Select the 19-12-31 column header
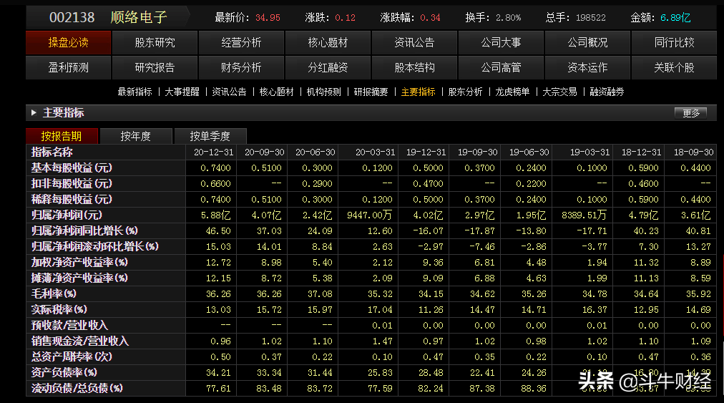Viewport: 724px width, 403px height. click(426, 152)
